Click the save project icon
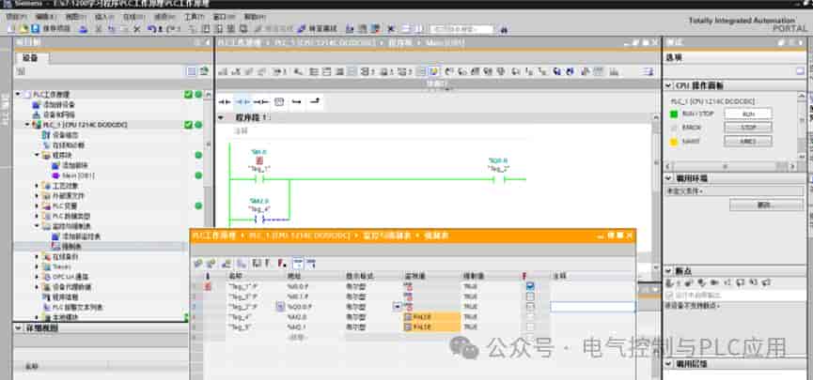This screenshot has height=380, width=813. pyautogui.click(x=36, y=29)
